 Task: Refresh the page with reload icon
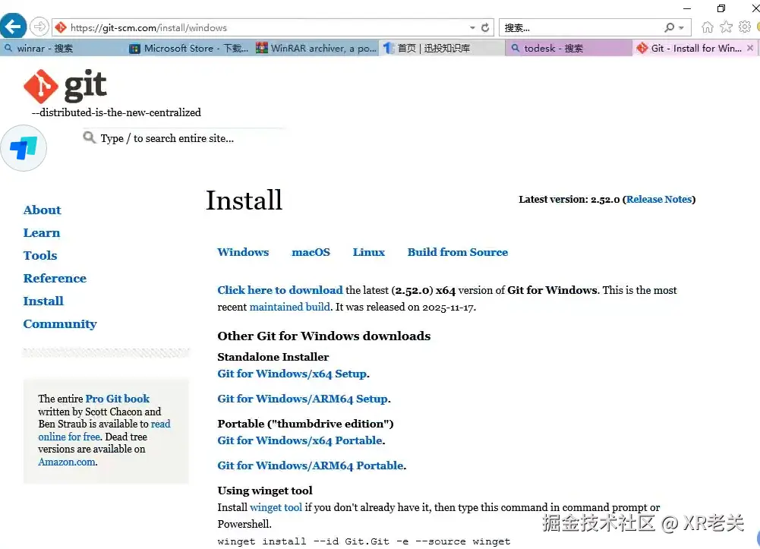(485, 27)
